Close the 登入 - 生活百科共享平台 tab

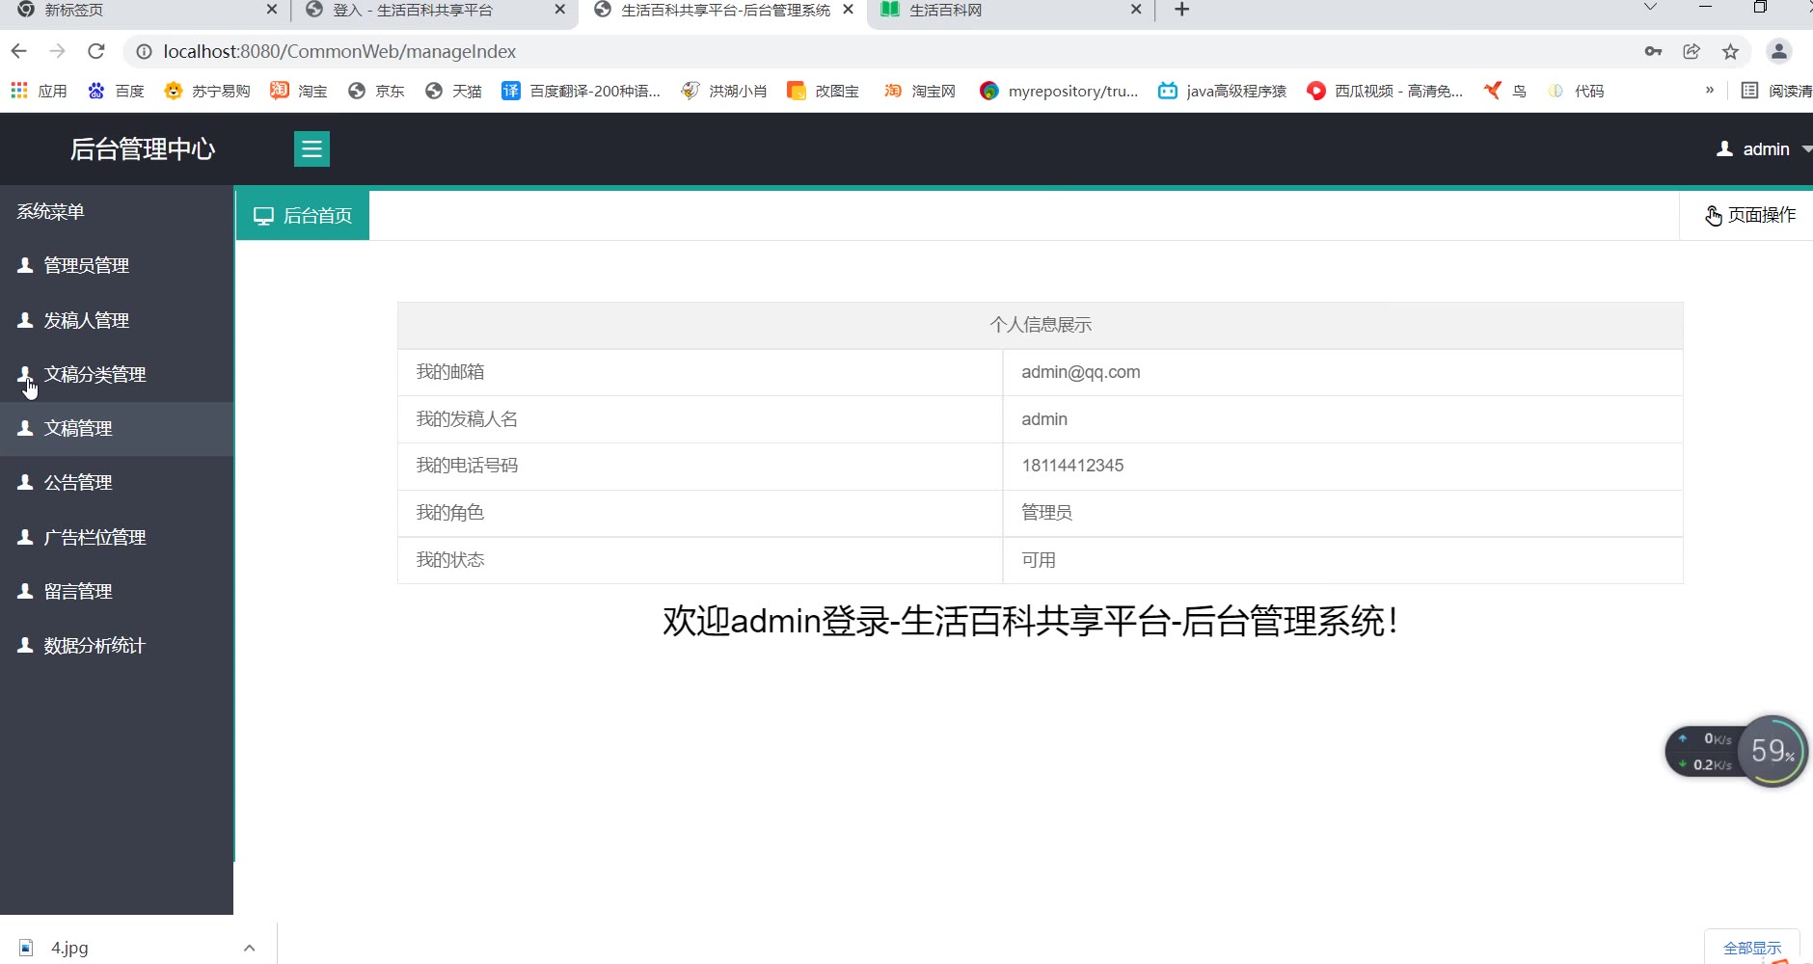click(559, 10)
